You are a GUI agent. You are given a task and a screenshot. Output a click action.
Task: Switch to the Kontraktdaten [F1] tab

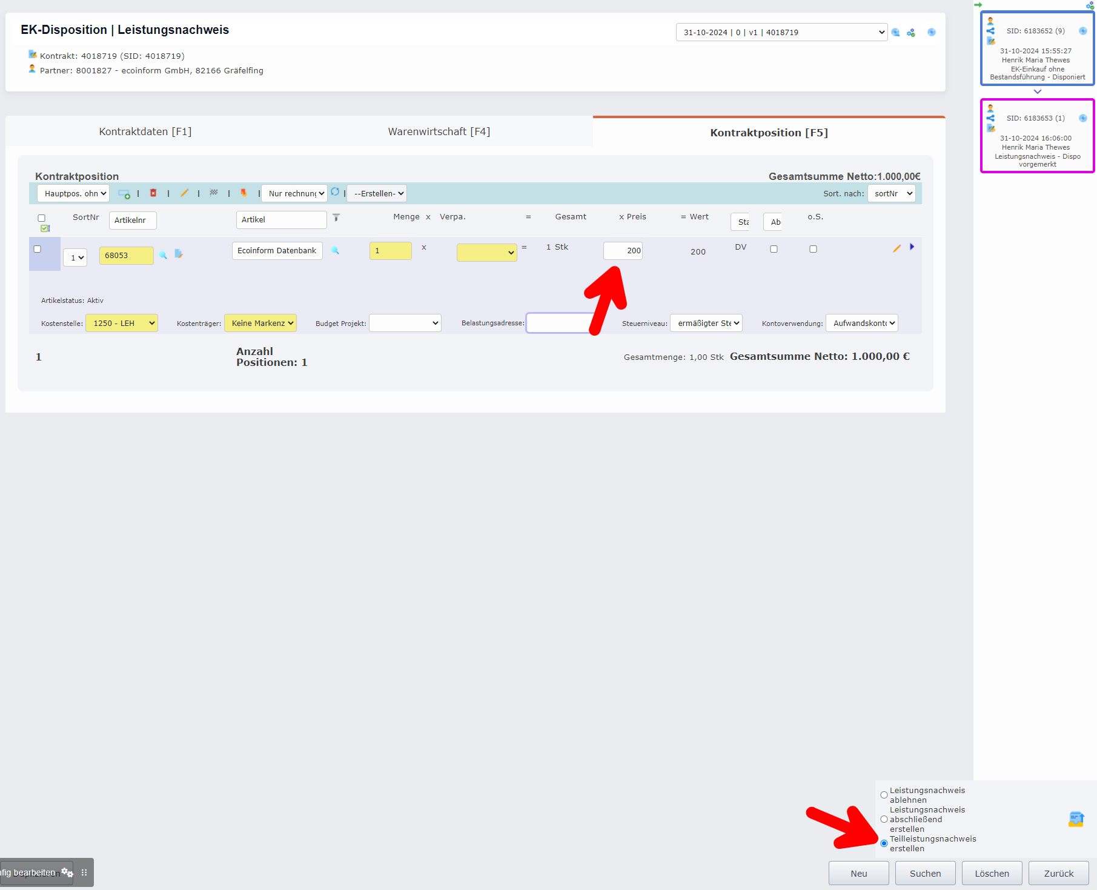pyautogui.click(x=145, y=131)
